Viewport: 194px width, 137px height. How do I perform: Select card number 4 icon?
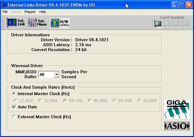coord(185,23)
